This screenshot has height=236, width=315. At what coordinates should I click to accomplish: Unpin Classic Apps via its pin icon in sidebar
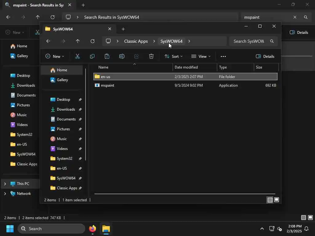pos(80,188)
